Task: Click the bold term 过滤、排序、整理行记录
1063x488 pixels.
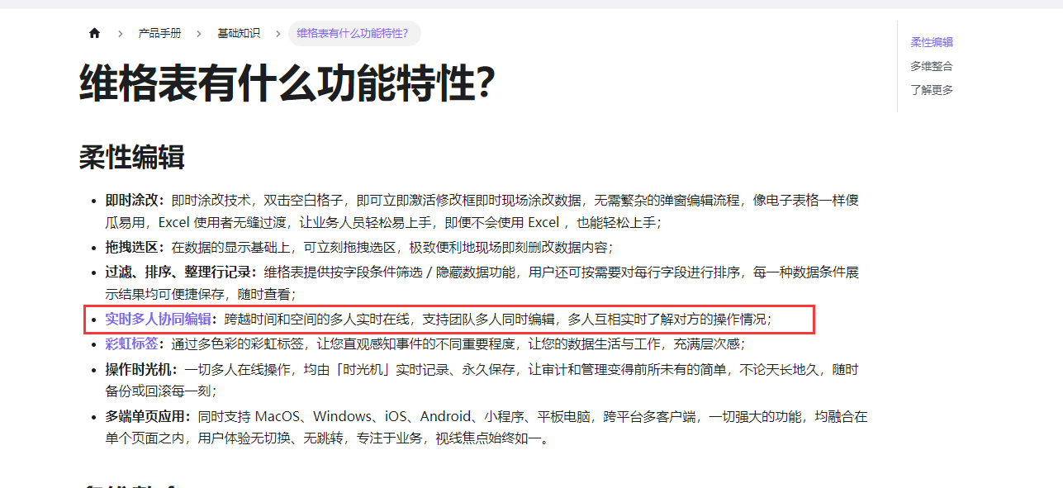Action: pyautogui.click(x=181, y=272)
